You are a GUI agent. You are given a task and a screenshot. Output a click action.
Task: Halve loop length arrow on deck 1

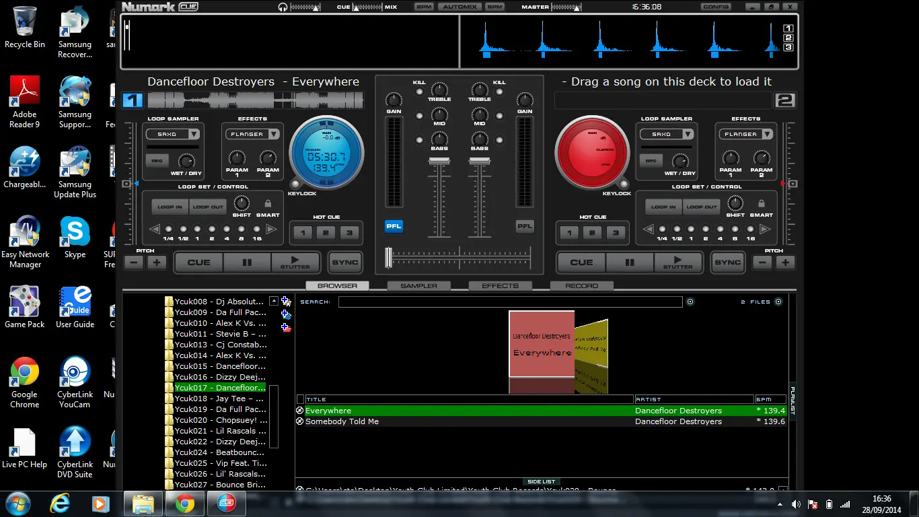click(x=154, y=229)
